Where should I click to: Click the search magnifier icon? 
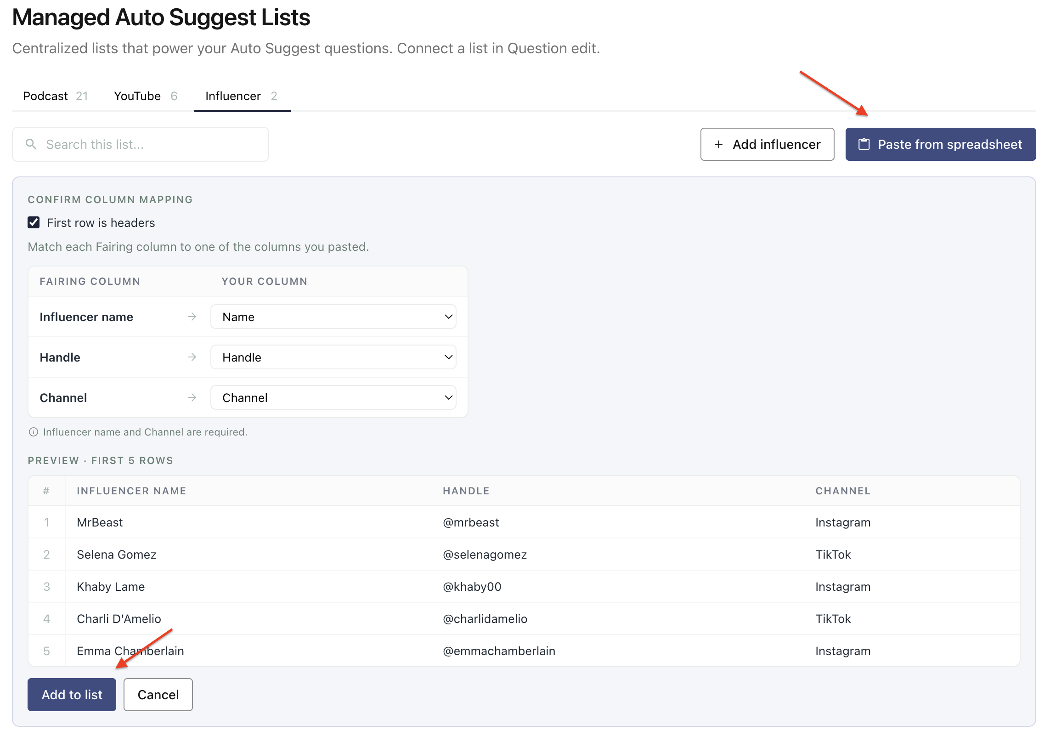31,144
